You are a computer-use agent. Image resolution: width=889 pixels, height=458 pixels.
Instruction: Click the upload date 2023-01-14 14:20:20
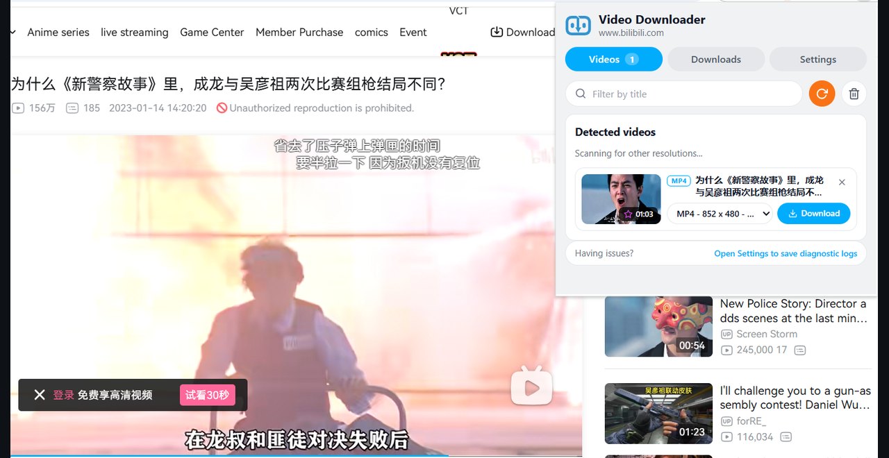point(158,108)
